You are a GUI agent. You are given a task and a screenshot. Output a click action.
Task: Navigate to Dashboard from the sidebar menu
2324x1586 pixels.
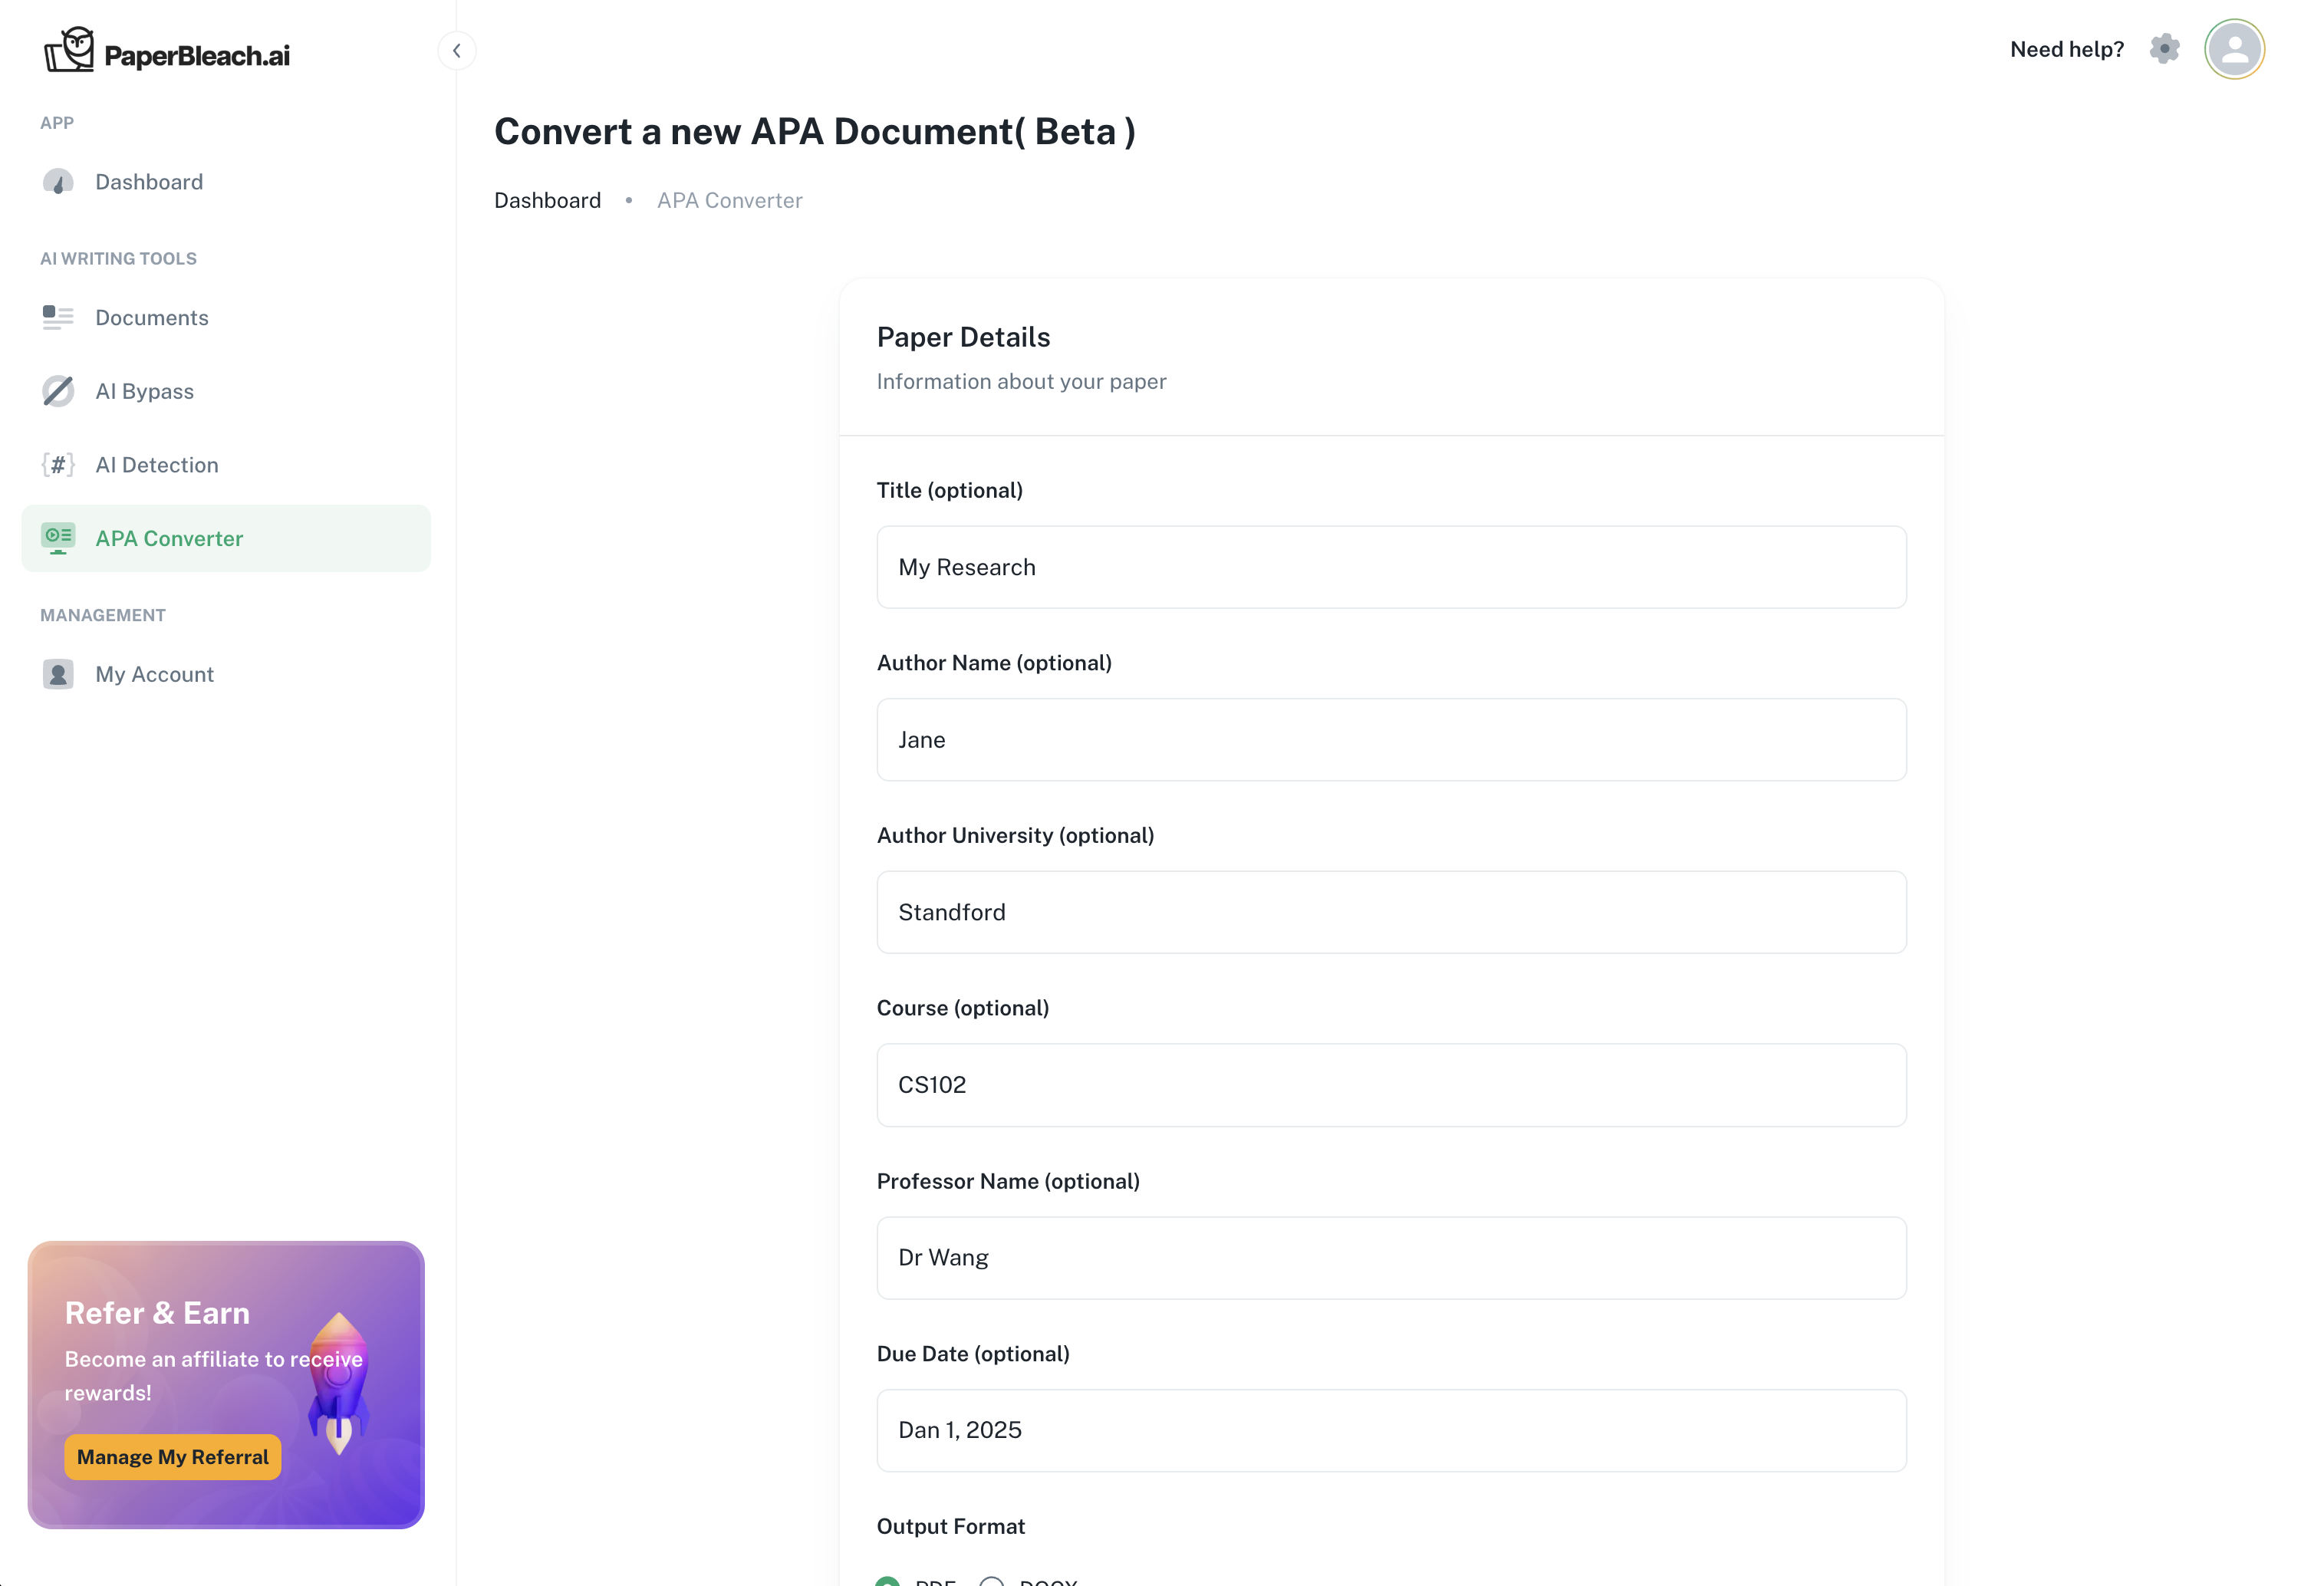(x=149, y=181)
